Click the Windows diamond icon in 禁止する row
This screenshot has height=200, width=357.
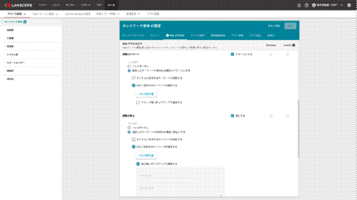point(271,116)
